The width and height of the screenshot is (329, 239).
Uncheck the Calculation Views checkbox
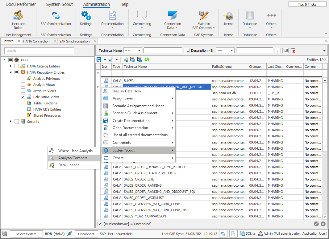[x=23, y=97]
